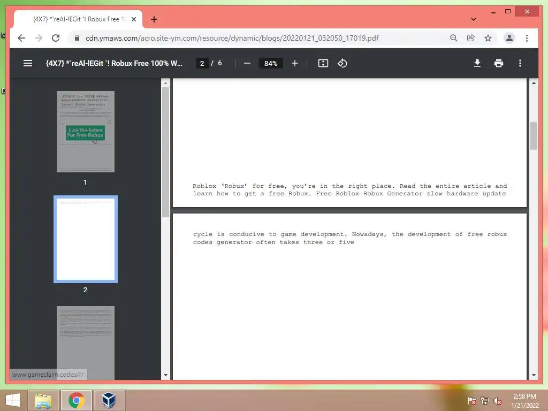Open a new browser tab
This screenshot has width=548, height=411.
point(154,19)
